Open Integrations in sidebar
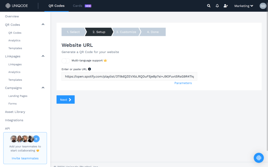Screen dimensions: 268x167 [x=14, y=120]
